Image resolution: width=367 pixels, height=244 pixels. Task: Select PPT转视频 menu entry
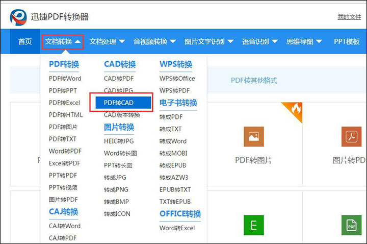pyautogui.click(x=63, y=187)
